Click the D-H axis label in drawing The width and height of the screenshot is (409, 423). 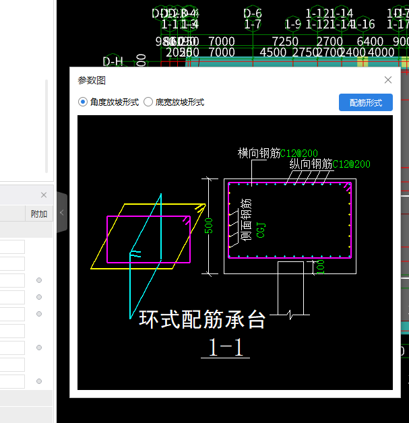pos(113,62)
